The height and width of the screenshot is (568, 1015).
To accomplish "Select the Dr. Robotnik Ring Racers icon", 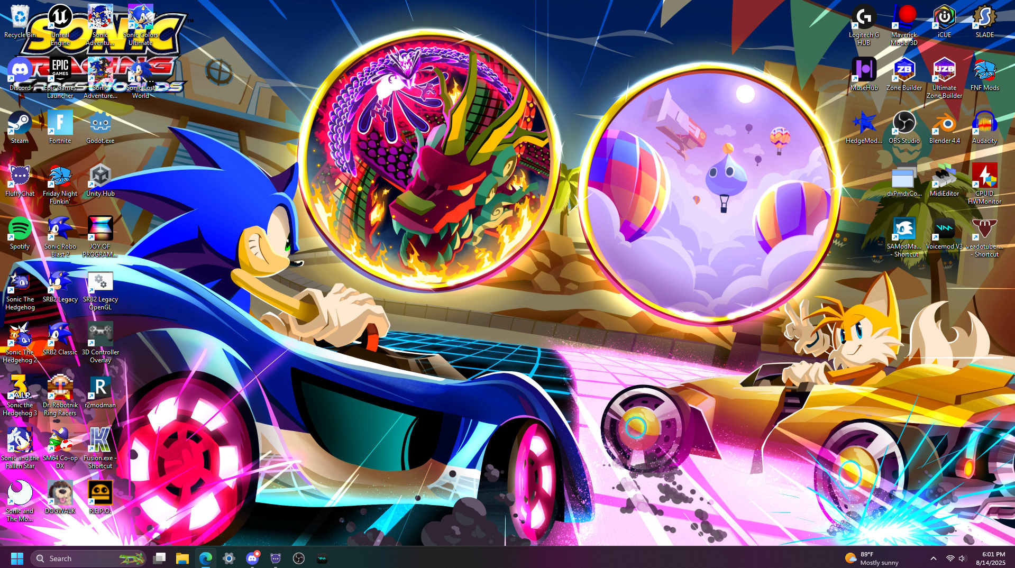I will pos(60,396).
